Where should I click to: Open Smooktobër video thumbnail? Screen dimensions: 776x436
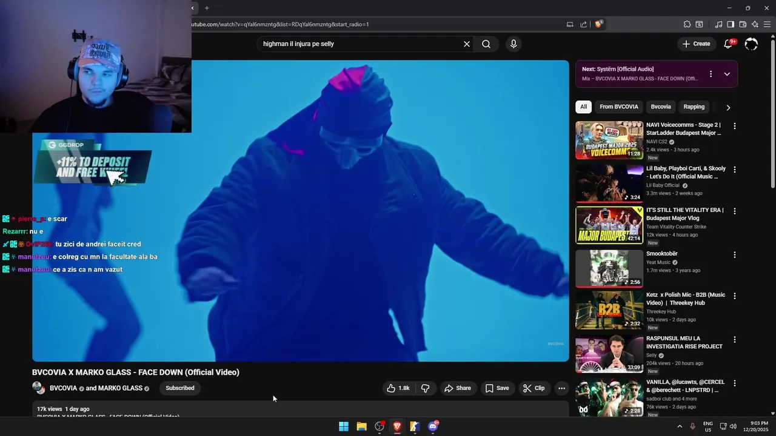pyautogui.click(x=609, y=269)
